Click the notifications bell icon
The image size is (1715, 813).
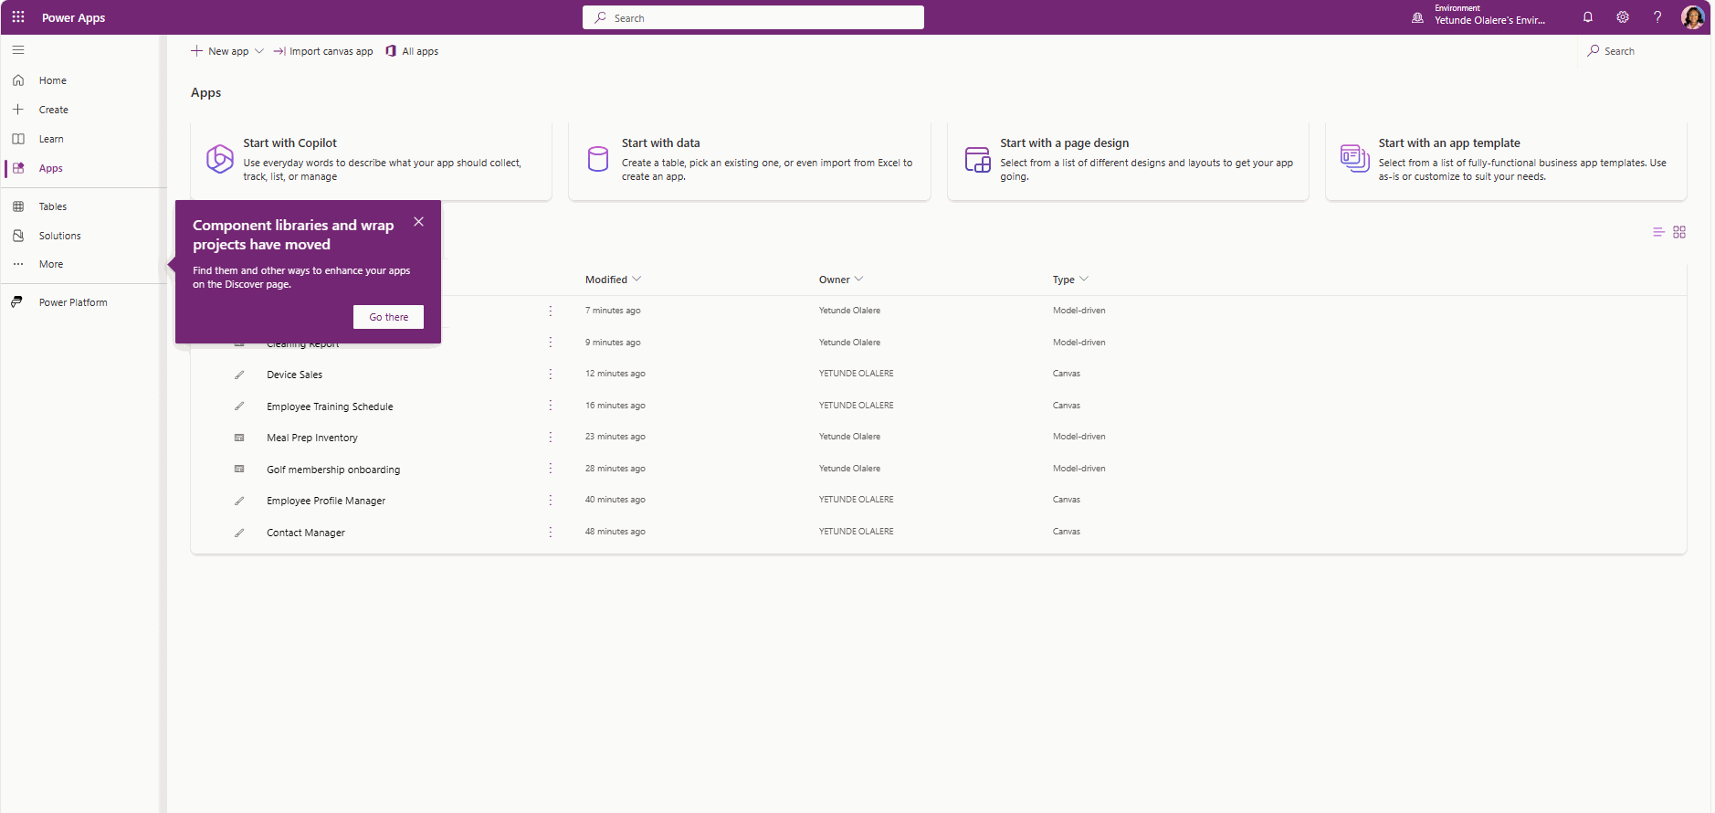click(1588, 17)
